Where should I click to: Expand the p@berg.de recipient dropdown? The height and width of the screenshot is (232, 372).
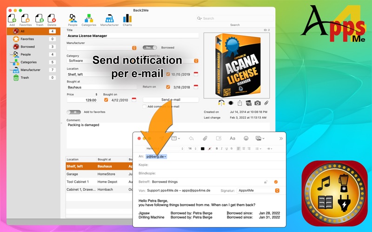[x=166, y=156]
